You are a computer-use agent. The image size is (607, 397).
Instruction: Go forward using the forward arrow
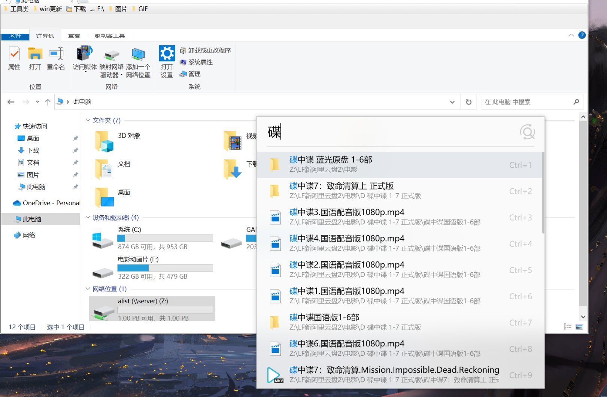point(26,102)
